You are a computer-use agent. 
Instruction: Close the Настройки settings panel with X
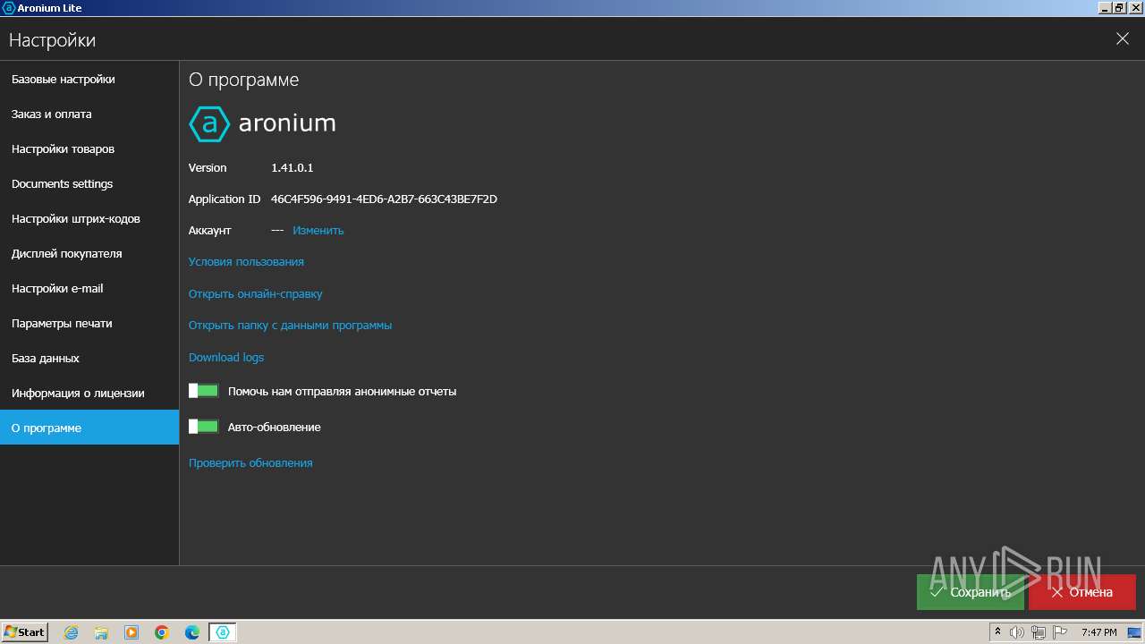1123,38
